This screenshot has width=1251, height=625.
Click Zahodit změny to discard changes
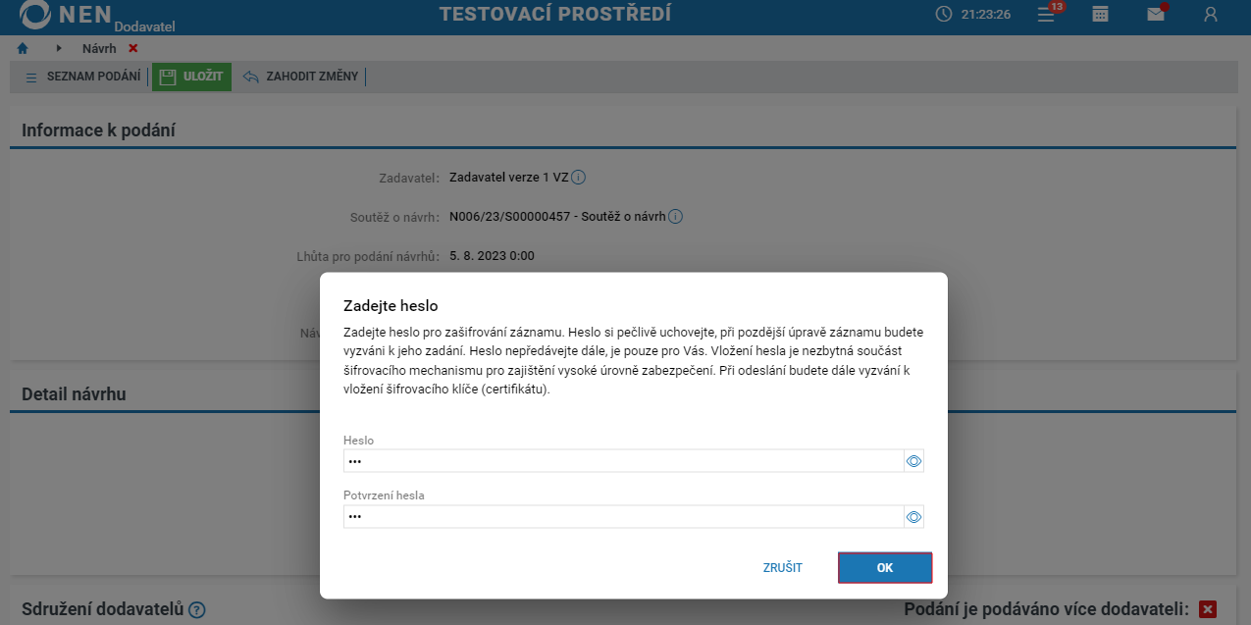tap(301, 77)
